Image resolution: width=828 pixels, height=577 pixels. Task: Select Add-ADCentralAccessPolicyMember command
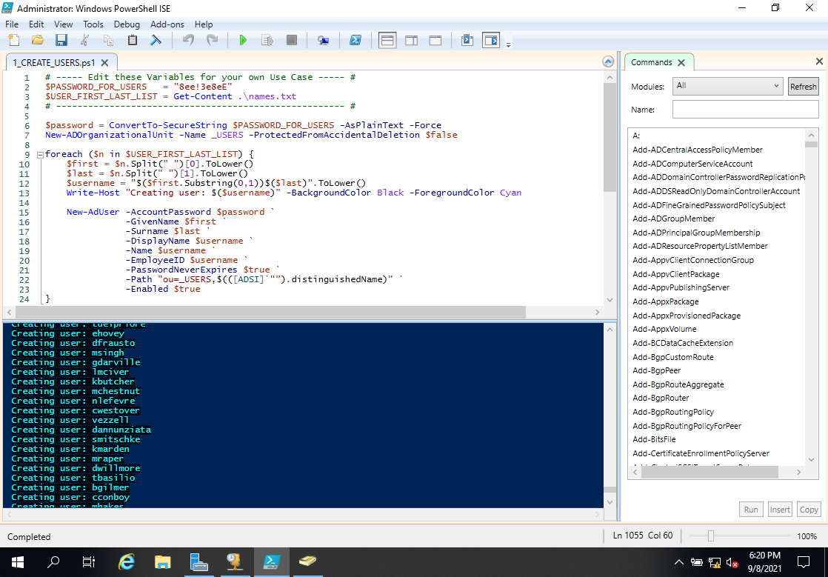(697, 150)
